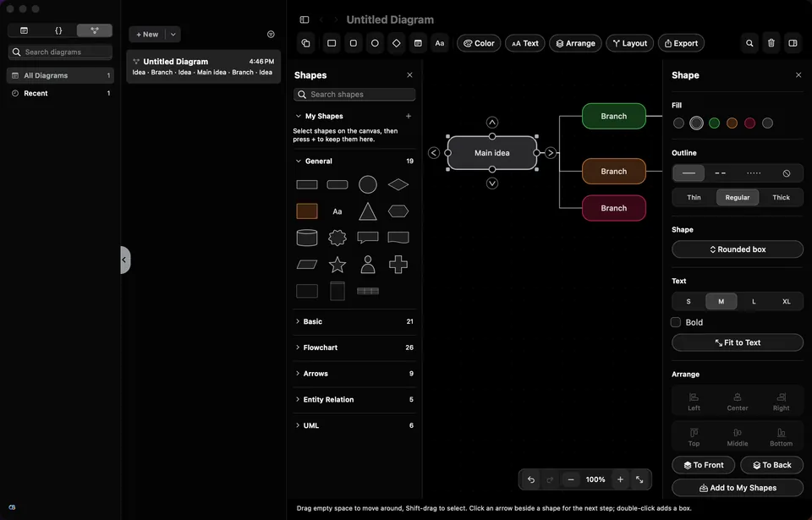Select the Aa text tool in the toolbar
Image resolution: width=812 pixels, height=520 pixels.
point(440,43)
